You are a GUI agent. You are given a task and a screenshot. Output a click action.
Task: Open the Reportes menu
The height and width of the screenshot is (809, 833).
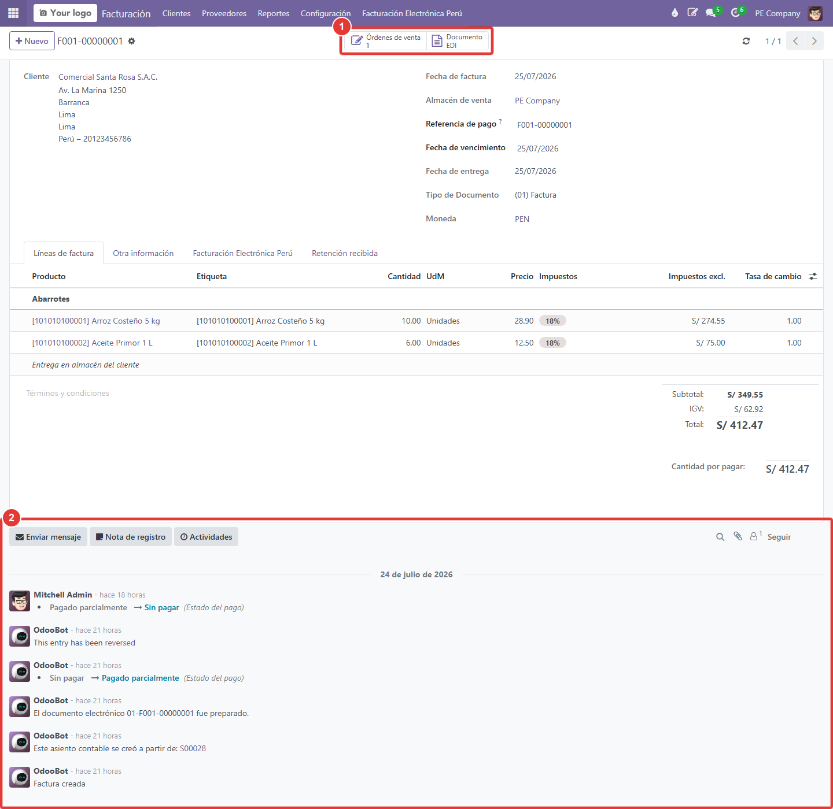(x=274, y=13)
